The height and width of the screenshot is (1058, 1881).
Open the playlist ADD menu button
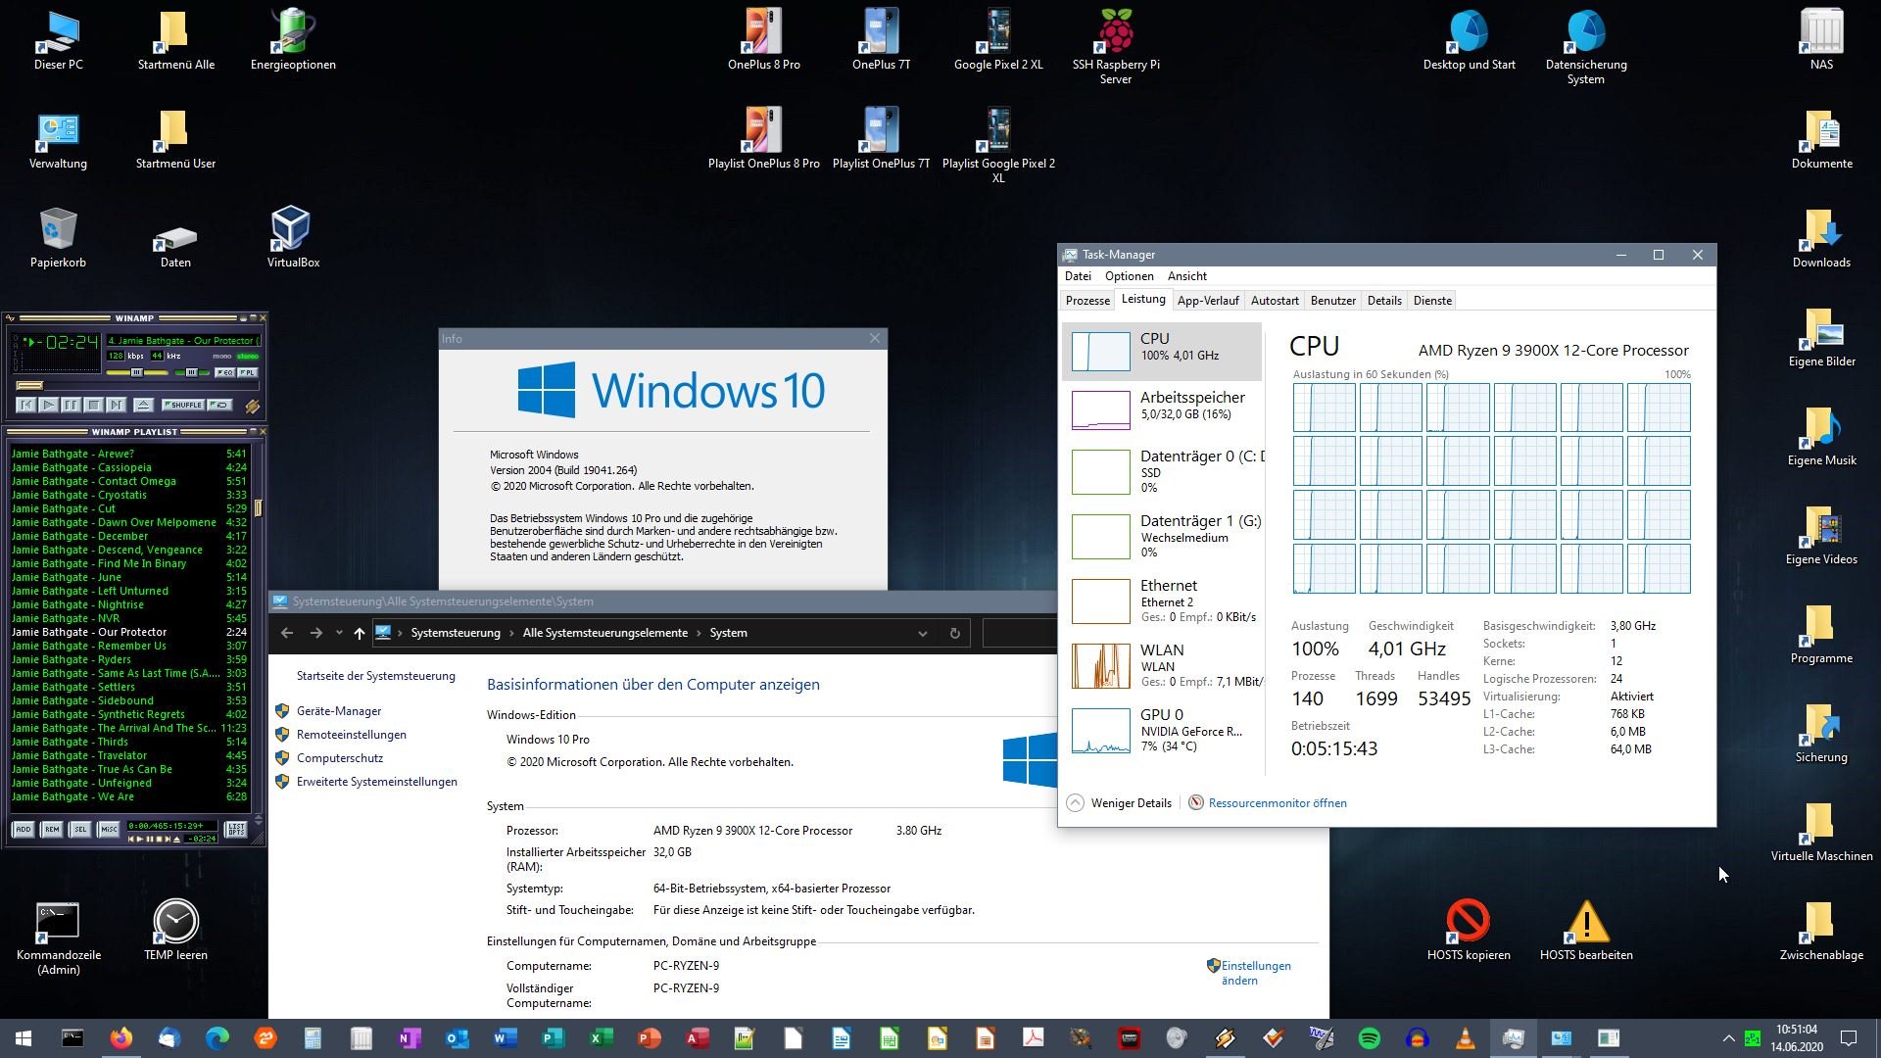pos(23,829)
